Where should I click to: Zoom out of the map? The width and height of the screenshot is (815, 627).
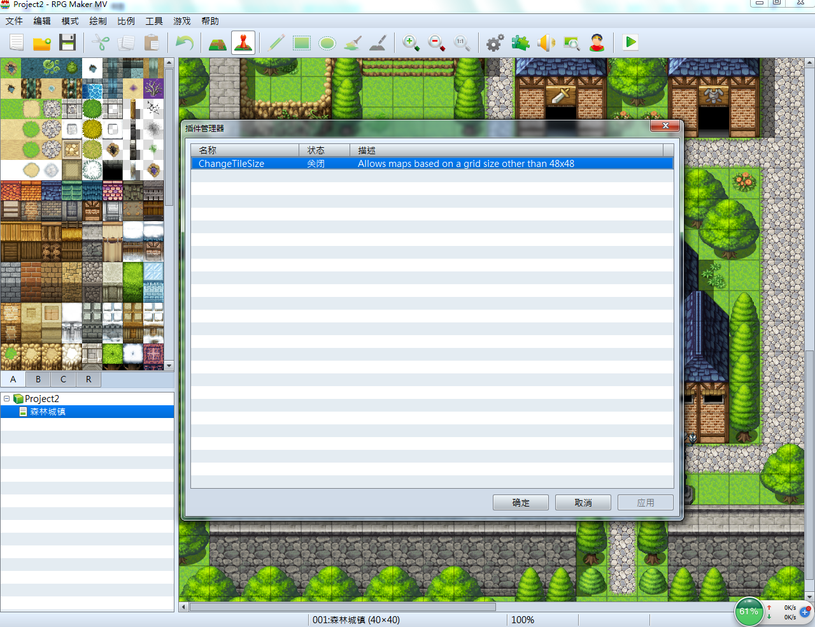point(437,43)
